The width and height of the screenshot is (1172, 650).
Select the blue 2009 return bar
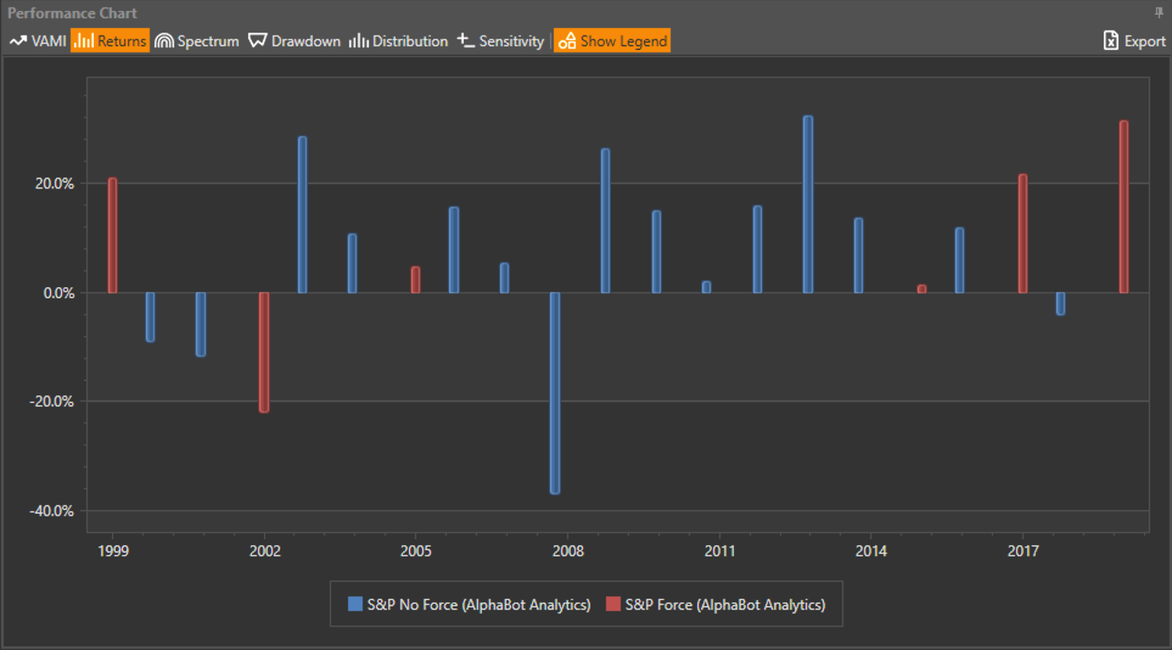[x=606, y=221]
